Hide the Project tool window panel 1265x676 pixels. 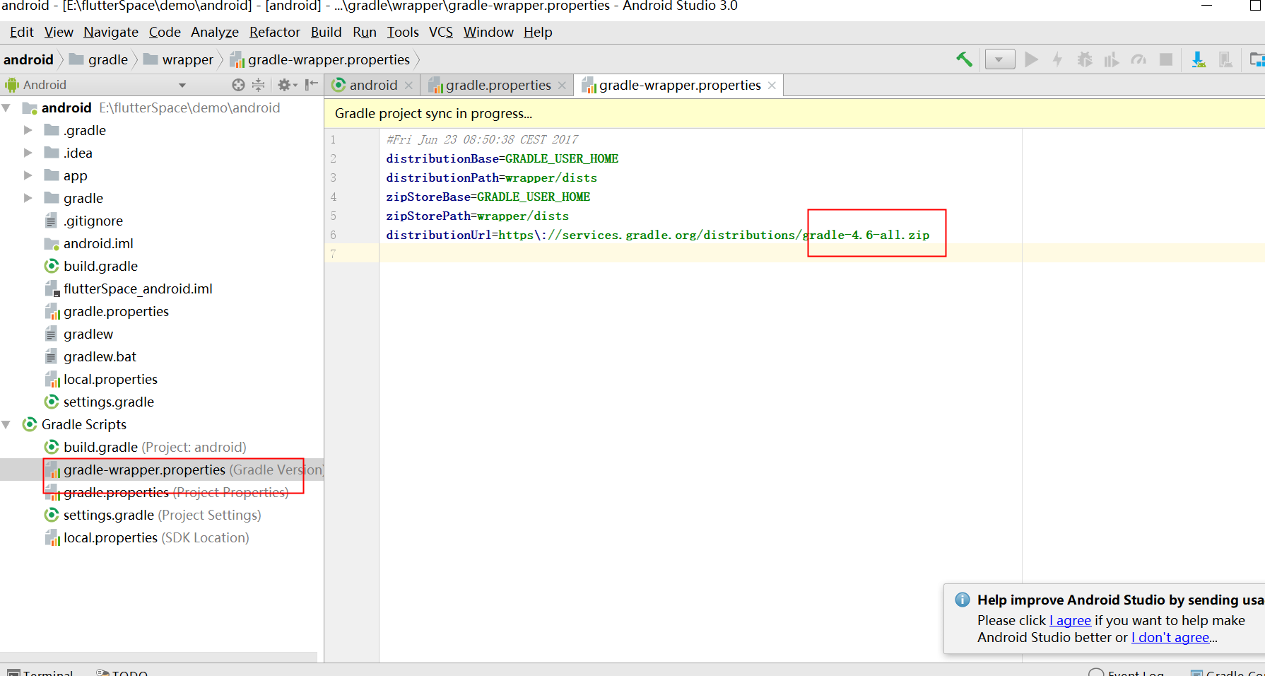pos(311,84)
